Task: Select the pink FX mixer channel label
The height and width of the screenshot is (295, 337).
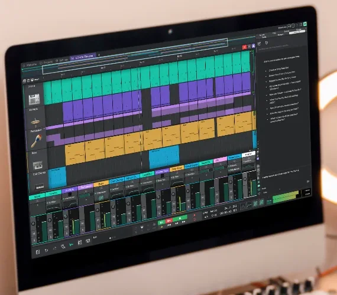Action: 220,160
